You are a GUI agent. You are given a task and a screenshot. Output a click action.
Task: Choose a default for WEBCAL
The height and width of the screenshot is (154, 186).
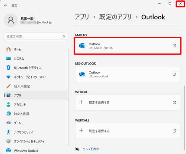pos(128,102)
